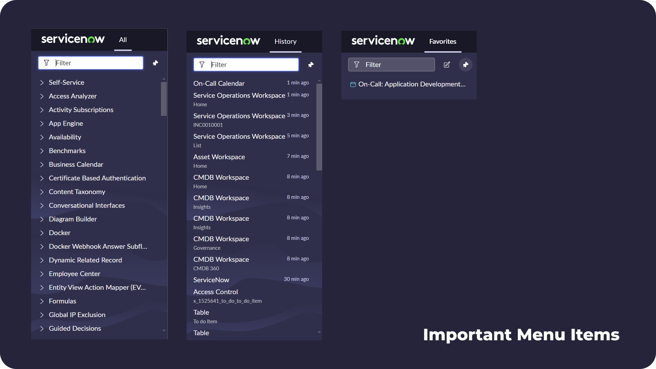Viewport: 656px width, 369px height.
Task: Expand the Activity Subscriptions chevron
Action: point(42,110)
